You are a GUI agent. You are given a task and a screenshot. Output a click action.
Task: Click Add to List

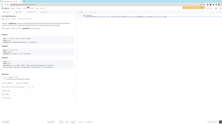pyautogui.click(x=22, y=19)
